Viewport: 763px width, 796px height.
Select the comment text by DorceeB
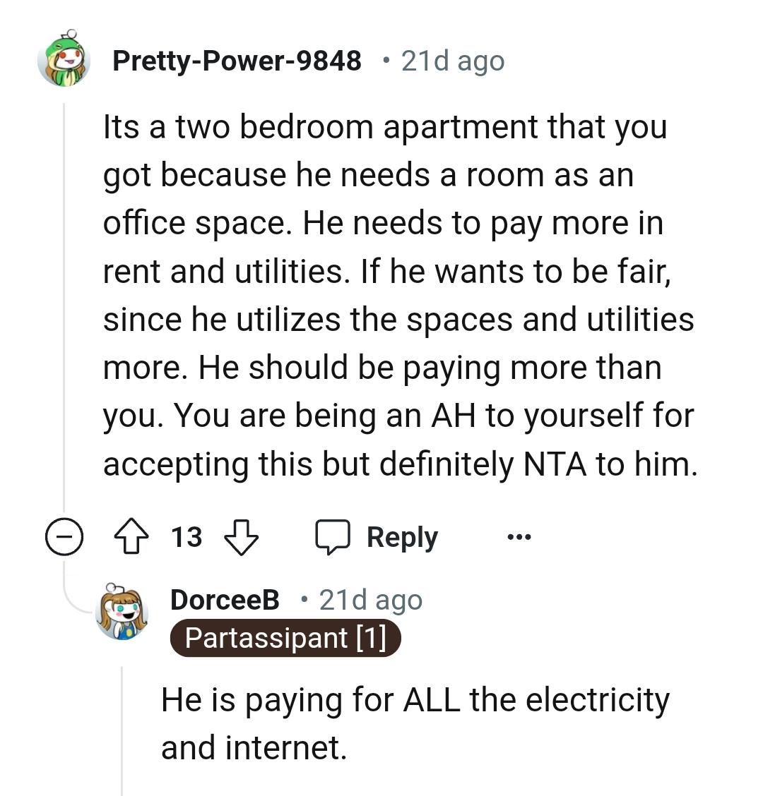coord(415,723)
